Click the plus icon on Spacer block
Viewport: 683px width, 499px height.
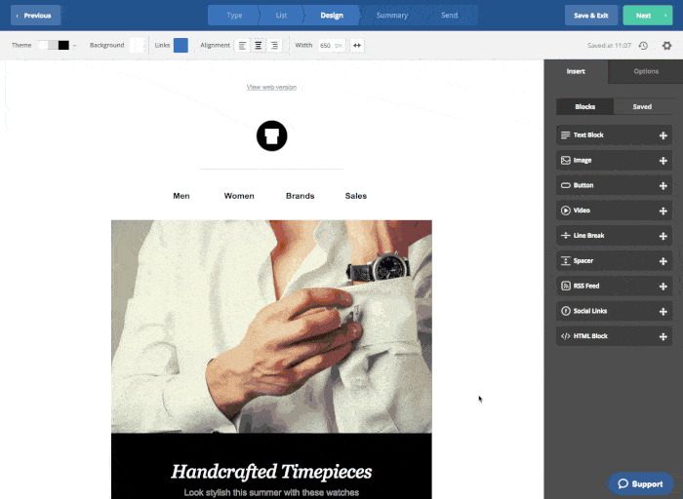663,261
